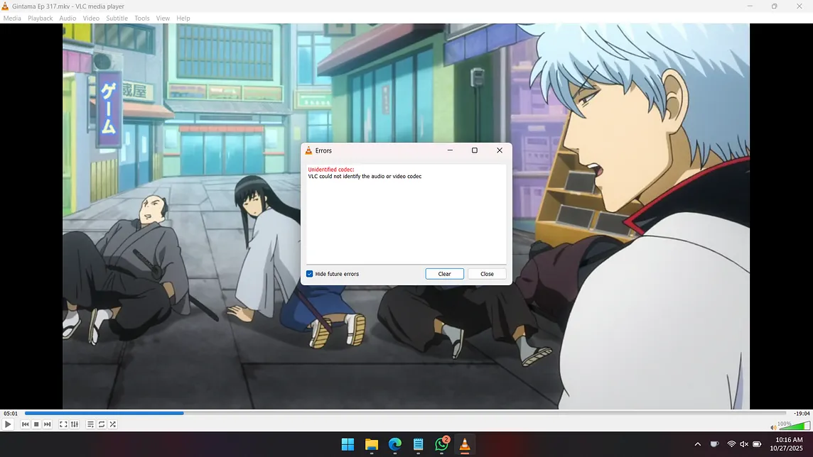The width and height of the screenshot is (813, 457).
Task: Click Clear in the Errors dialog
Action: coord(444,274)
